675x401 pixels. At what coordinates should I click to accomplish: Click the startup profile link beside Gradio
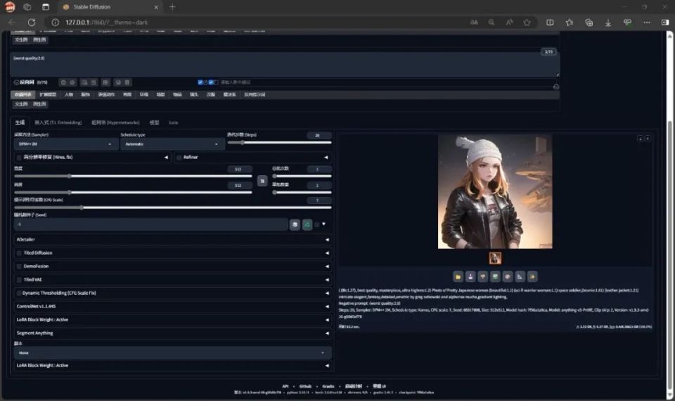tap(354, 386)
